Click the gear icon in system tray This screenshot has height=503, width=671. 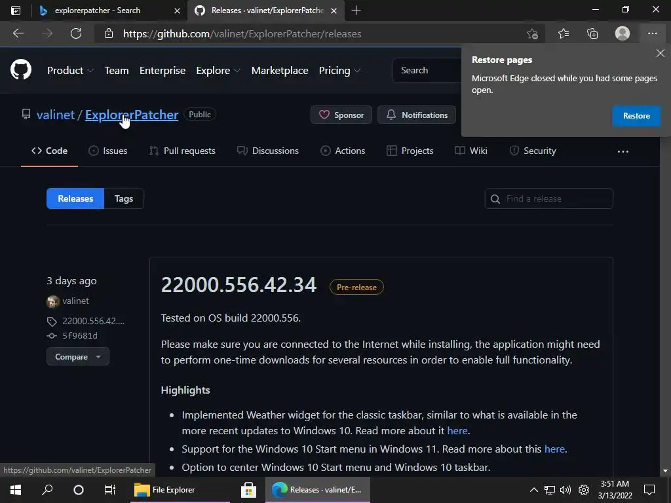(584, 490)
